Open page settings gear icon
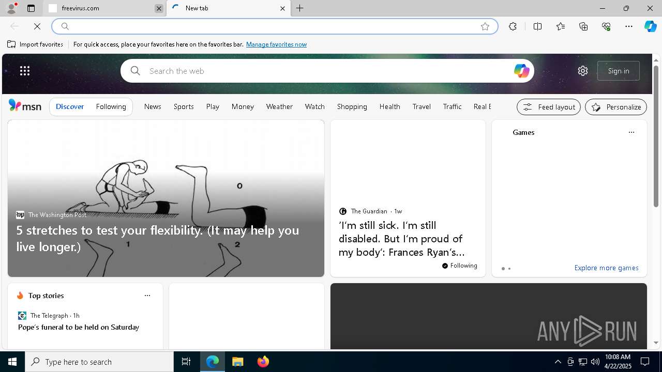Screen dimensions: 662x372 (x=583, y=71)
